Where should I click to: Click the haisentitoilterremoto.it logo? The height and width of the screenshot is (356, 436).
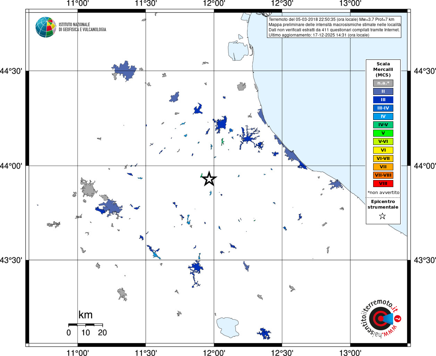click(x=381, y=318)
